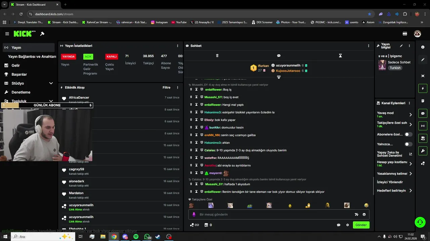
Task: Click the pencil icon in the right sidebar
Action: tap(423, 60)
